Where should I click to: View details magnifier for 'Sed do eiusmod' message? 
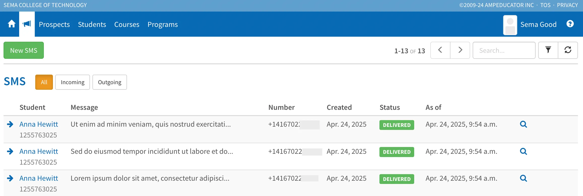pyautogui.click(x=523, y=151)
